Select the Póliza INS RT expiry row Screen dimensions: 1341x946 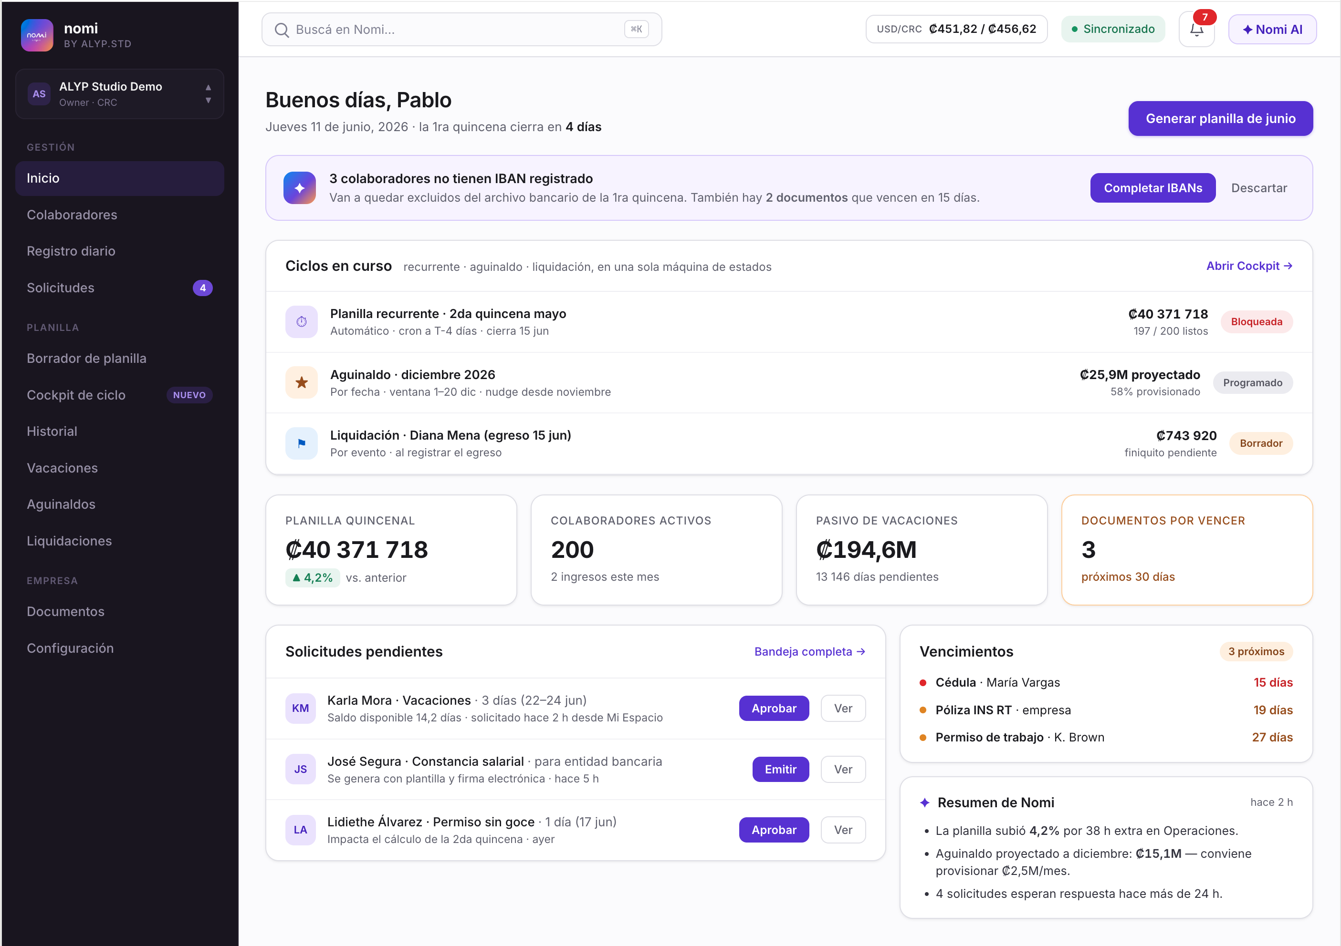click(x=1106, y=709)
